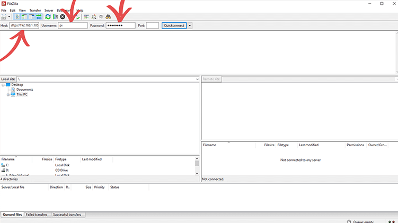
Task: Click into the Username field
Action: coord(73,25)
